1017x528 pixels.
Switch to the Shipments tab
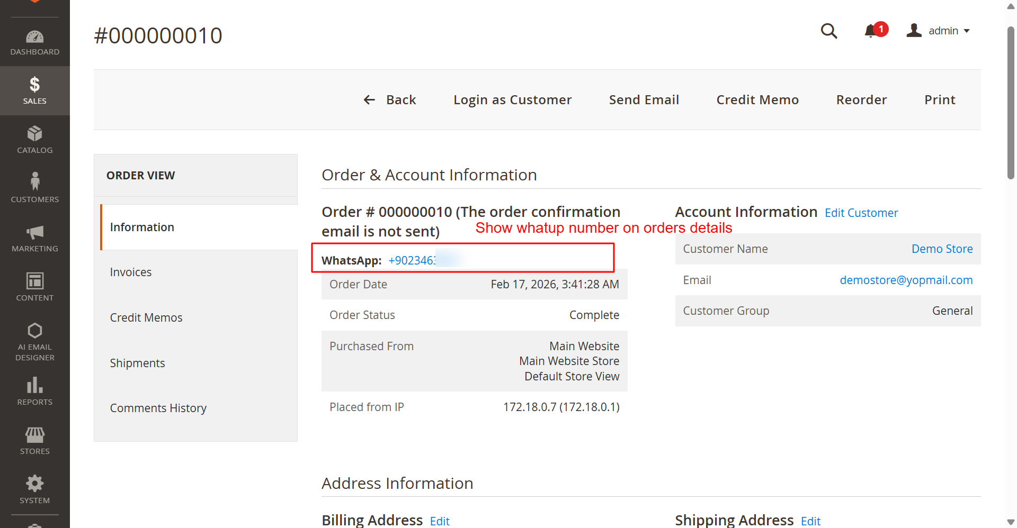[138, 363]
